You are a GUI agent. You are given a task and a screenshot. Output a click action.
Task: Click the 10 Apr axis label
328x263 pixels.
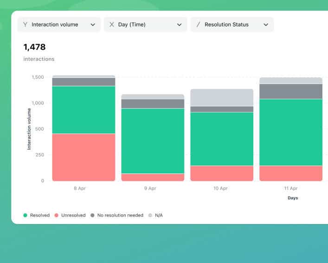click(x=220, y=188)
